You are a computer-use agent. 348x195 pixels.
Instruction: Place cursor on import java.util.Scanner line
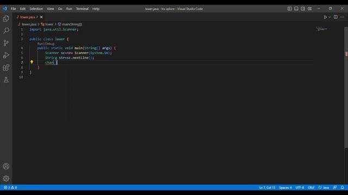tap(54, 29)
